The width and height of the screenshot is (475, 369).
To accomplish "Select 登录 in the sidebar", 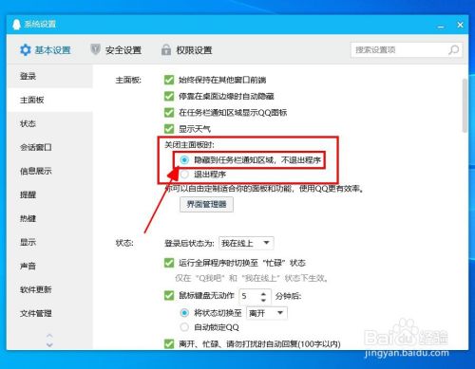I will 49,76.
